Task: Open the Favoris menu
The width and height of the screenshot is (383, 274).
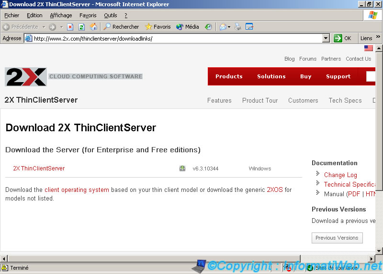Action: click(x=88, y=16)
